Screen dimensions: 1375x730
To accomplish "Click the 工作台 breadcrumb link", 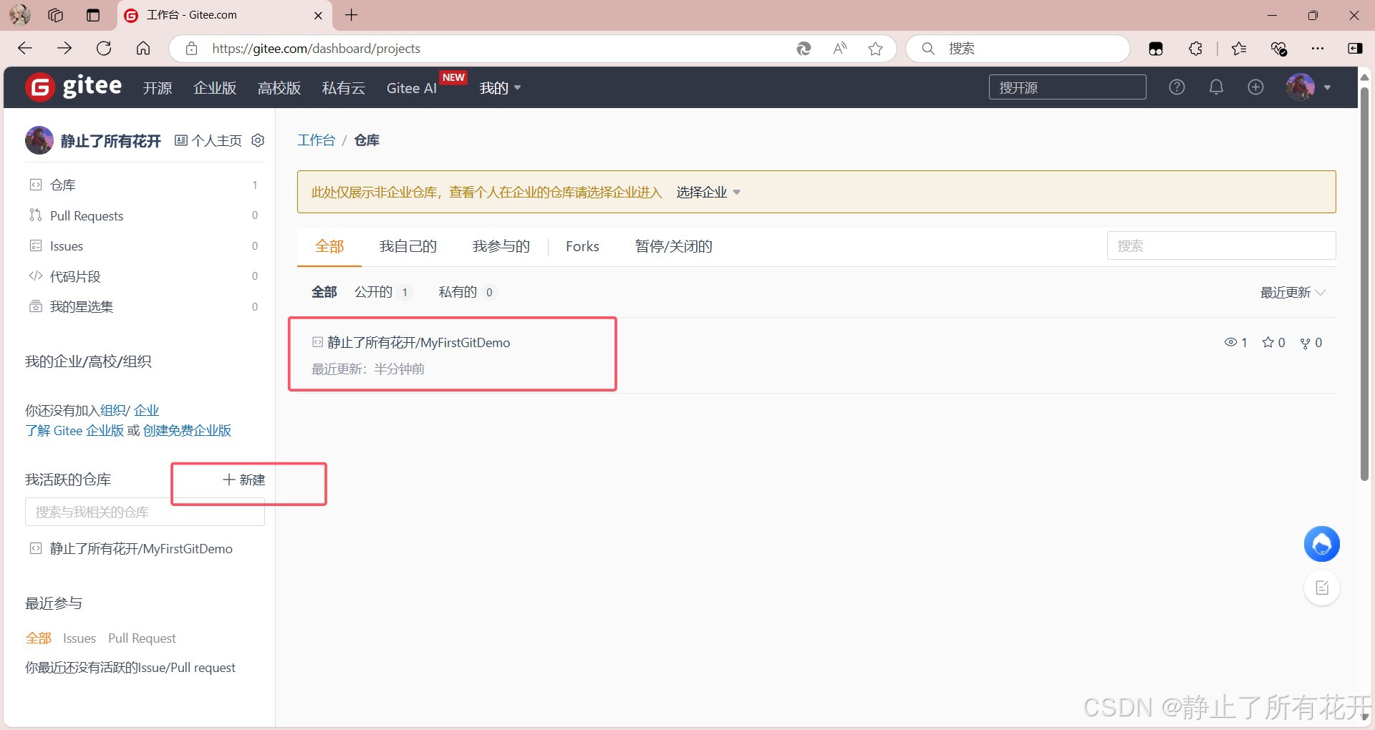I will [316, 140].
